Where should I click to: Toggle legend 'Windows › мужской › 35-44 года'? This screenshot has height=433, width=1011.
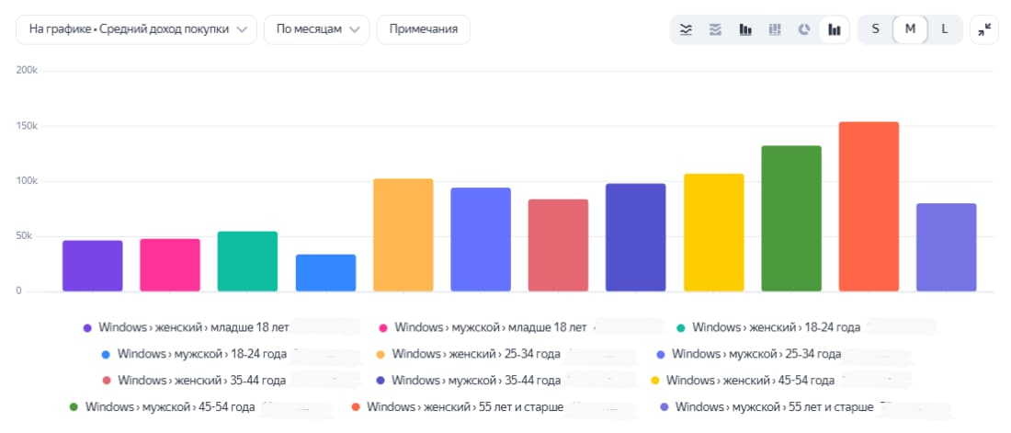[x=468, y=381]
